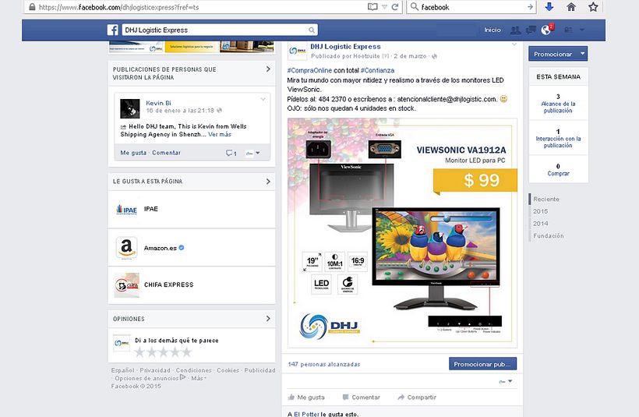Click Comentar on DHJ post
Viewport: 639px width, 417px height.
click(361, 397)
